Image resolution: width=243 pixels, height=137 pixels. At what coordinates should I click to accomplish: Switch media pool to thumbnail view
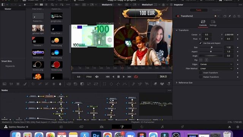41,5
